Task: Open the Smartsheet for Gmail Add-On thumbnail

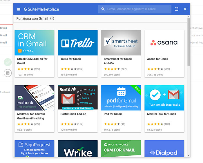Action: 121,43
